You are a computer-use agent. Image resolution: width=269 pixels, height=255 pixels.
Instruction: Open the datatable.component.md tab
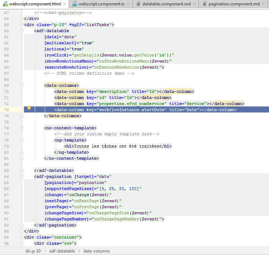166,4
